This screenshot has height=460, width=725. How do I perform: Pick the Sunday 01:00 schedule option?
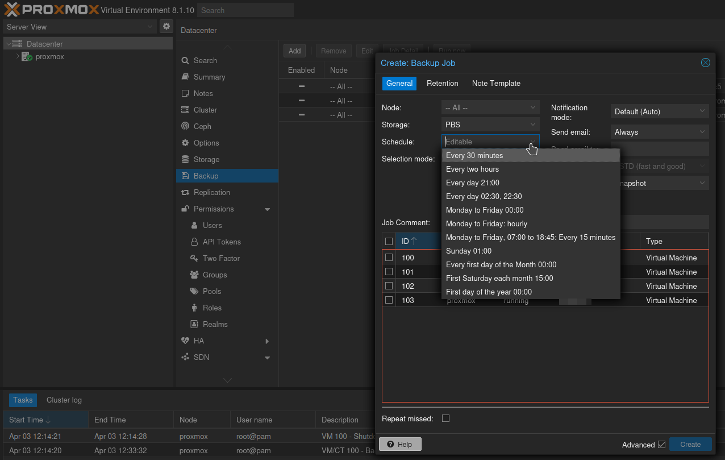coord(531,251)
